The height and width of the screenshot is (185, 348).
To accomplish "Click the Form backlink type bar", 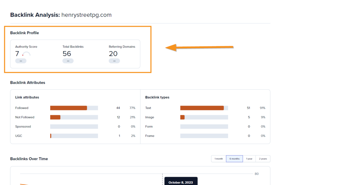I will pyautogui.click(x=204, y=126).
